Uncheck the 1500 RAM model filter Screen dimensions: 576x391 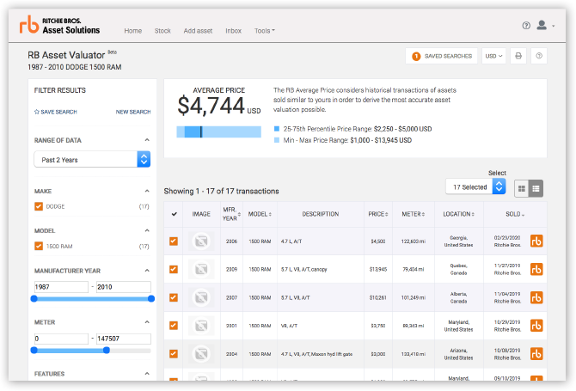click(39, 246)
